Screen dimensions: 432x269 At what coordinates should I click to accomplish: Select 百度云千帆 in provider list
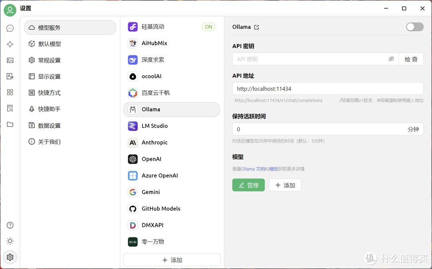(172, 93)
